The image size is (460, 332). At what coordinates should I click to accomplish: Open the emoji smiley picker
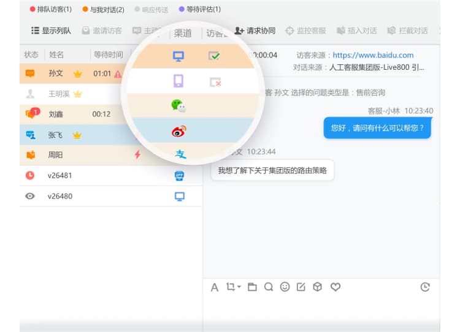tap(285, 287)
